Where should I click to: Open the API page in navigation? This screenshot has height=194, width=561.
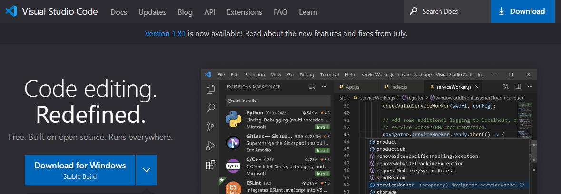pyautogui.click(x=210, y=12)
